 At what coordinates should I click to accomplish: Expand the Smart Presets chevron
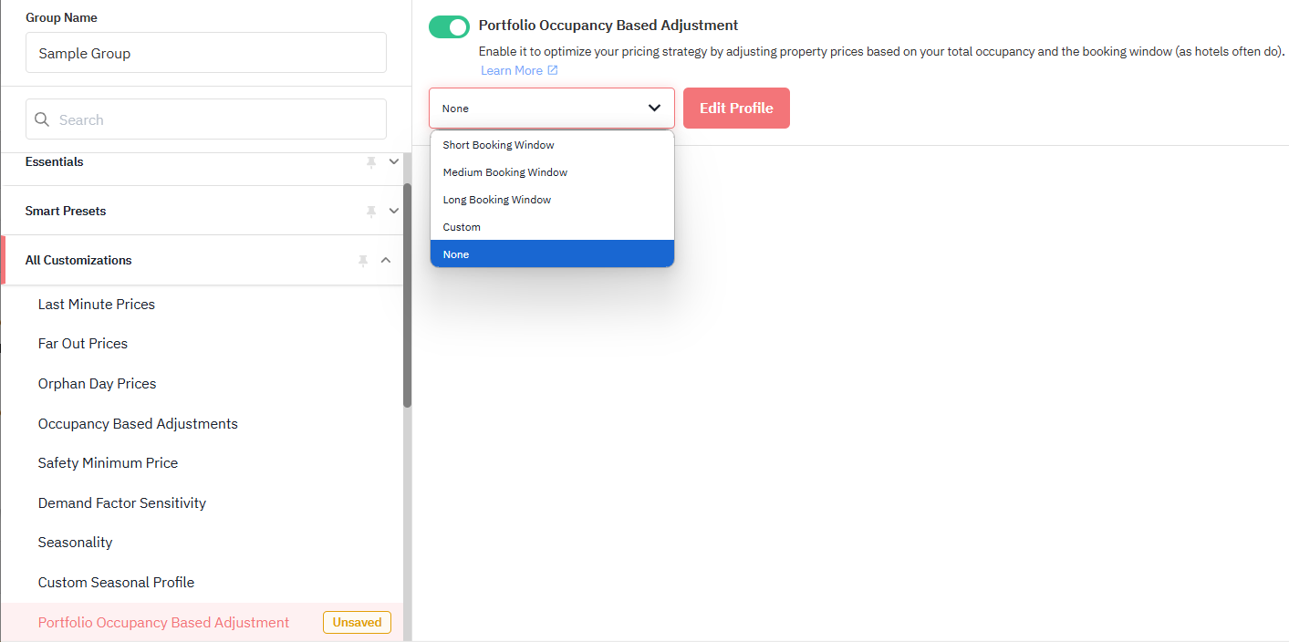pos(394,211)
